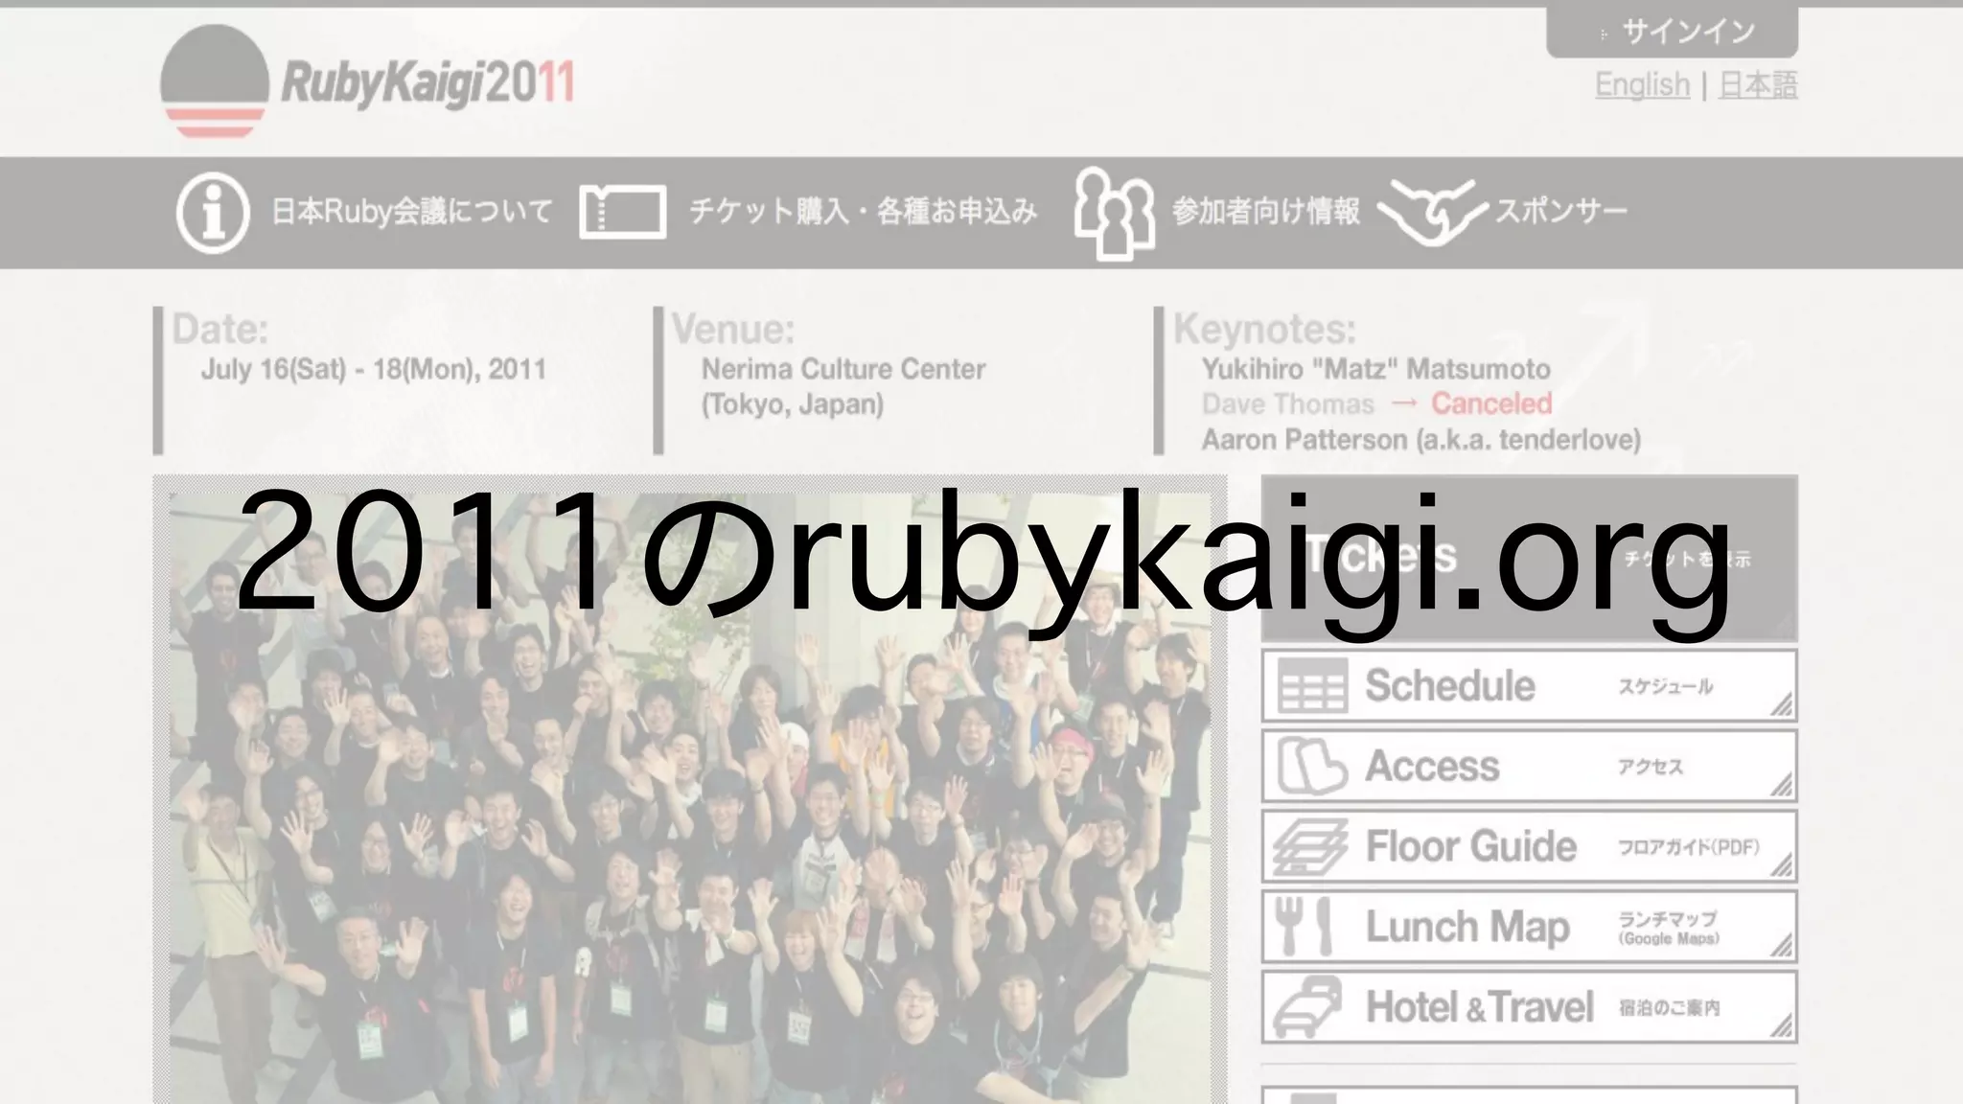The image size is (1963, 1104).
Task: Open 参加者向け情報 menu item
Action: pos(1265,212)
